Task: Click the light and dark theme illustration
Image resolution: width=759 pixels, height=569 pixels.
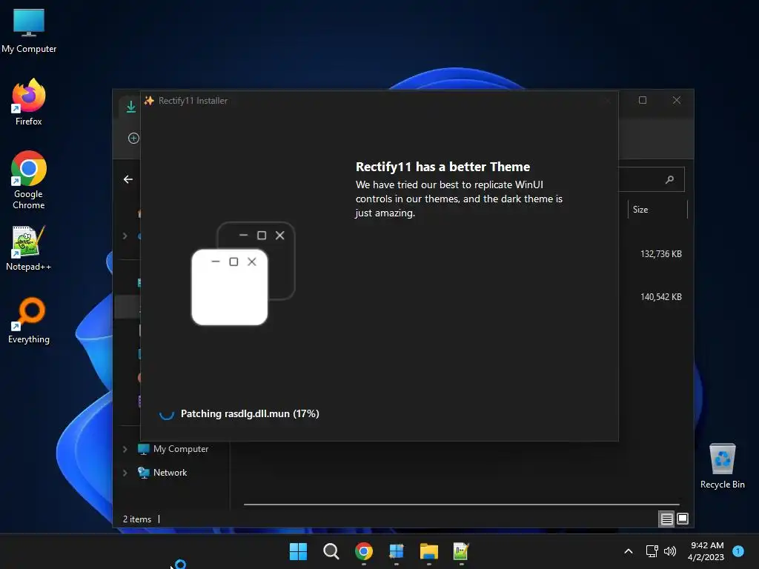Action: click(243, 273)
